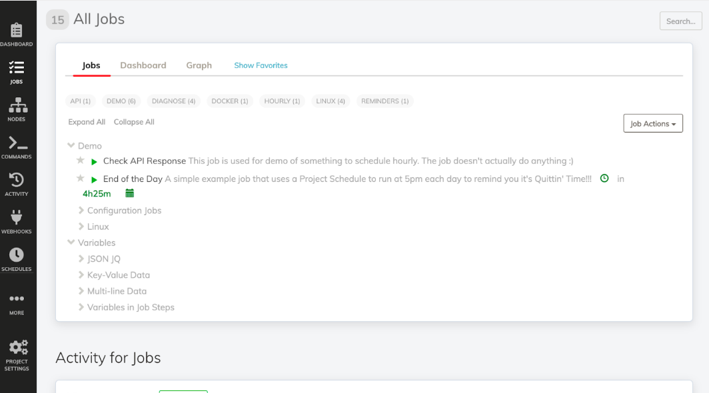This screenshot has height=393, width=709.
Task: Toggle the LINUX (4) tag filter
Action: click(331, 101)
